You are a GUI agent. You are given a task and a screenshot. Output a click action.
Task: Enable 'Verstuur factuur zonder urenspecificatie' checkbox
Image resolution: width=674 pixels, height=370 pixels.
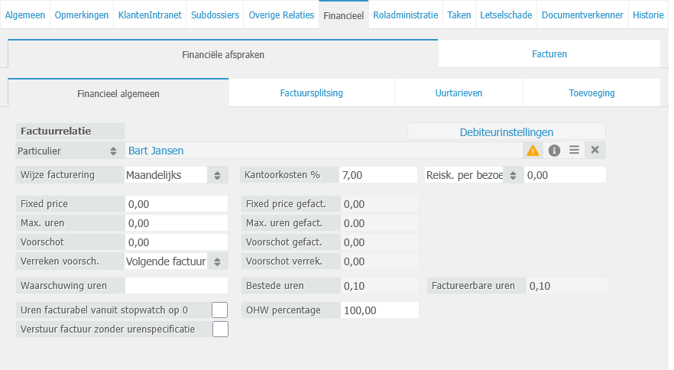220,329
